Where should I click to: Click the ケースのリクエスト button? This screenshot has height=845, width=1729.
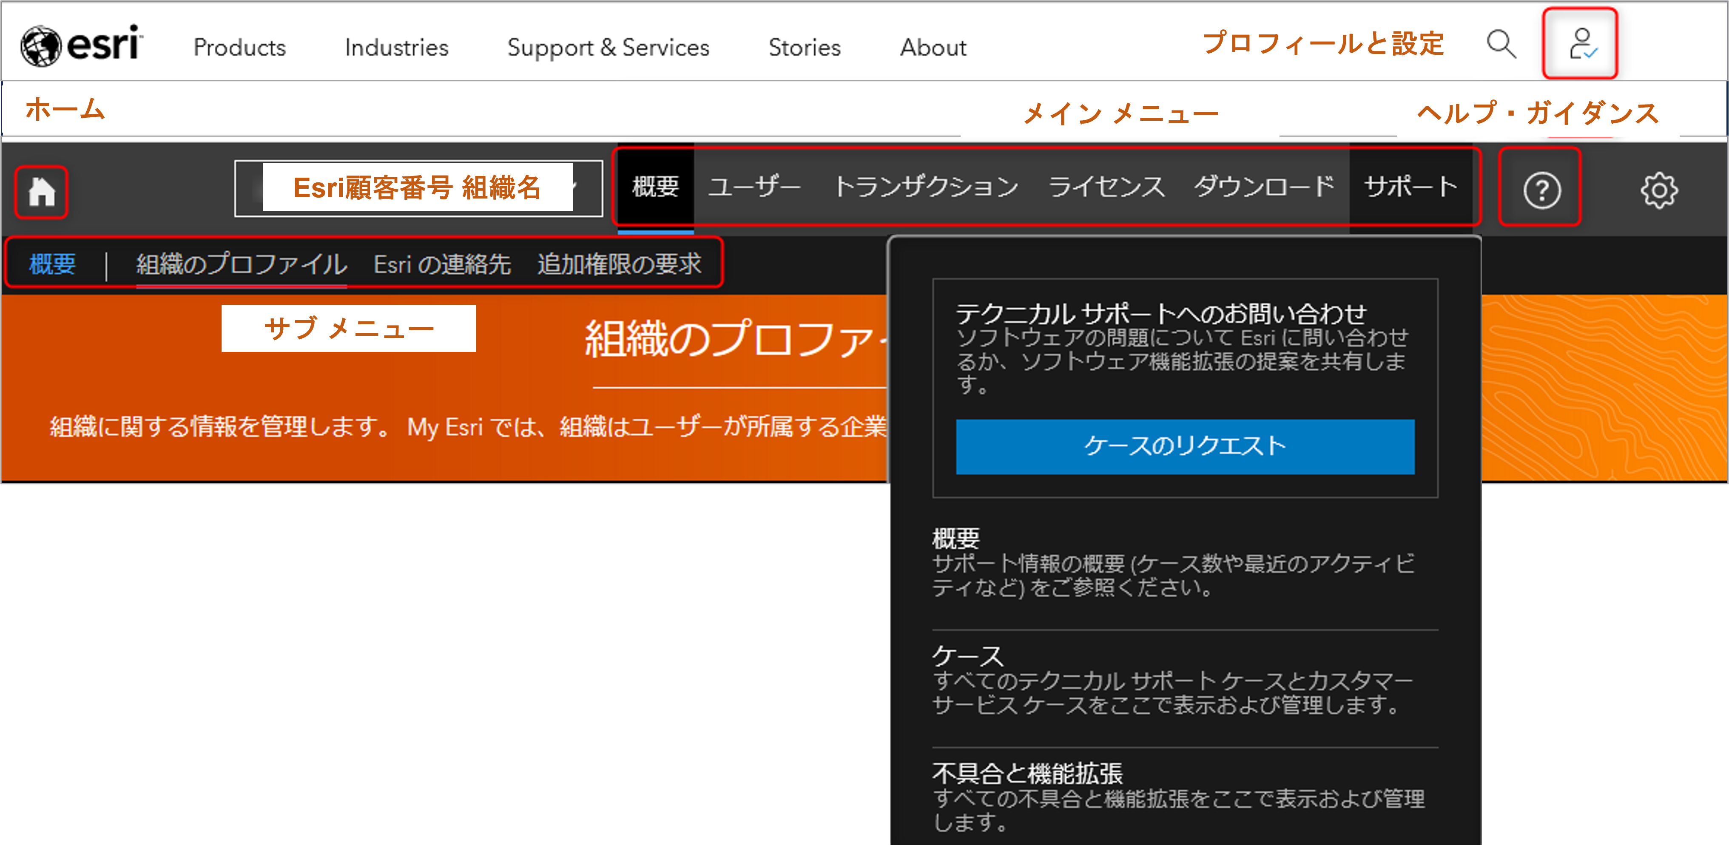pyautogui.click(x=1185, y=446)
